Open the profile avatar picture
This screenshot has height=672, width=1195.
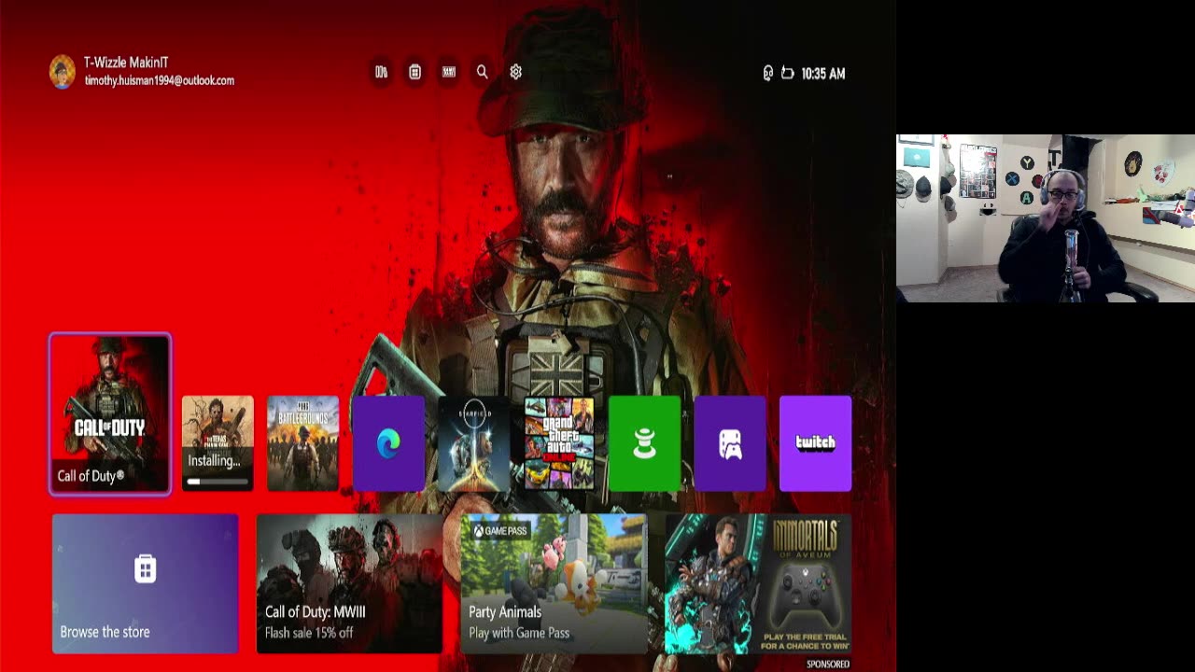pyautogui.click(x=63, y=72)
